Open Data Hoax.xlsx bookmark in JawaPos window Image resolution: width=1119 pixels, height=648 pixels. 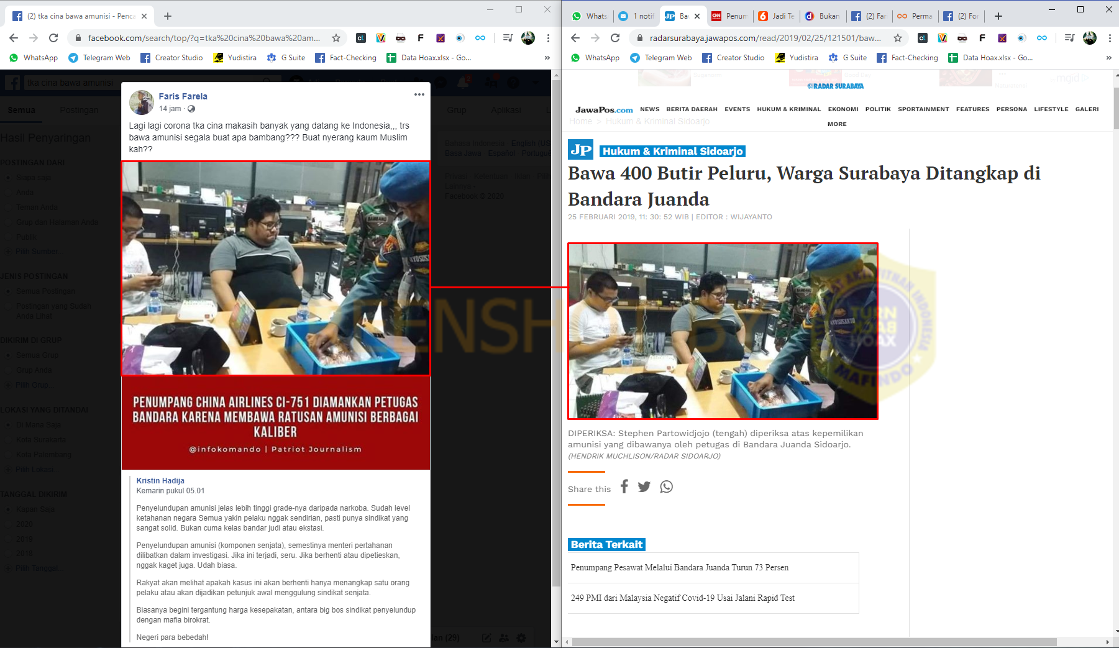[x=990, y=58]
